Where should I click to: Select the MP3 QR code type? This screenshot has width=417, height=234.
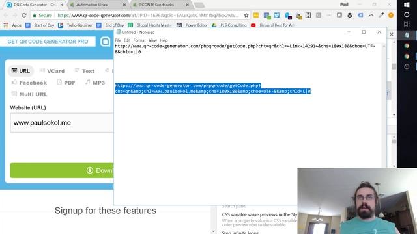[95, 83]
